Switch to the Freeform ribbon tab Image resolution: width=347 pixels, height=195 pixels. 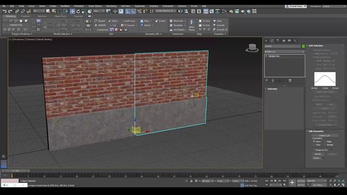[25, 16]
